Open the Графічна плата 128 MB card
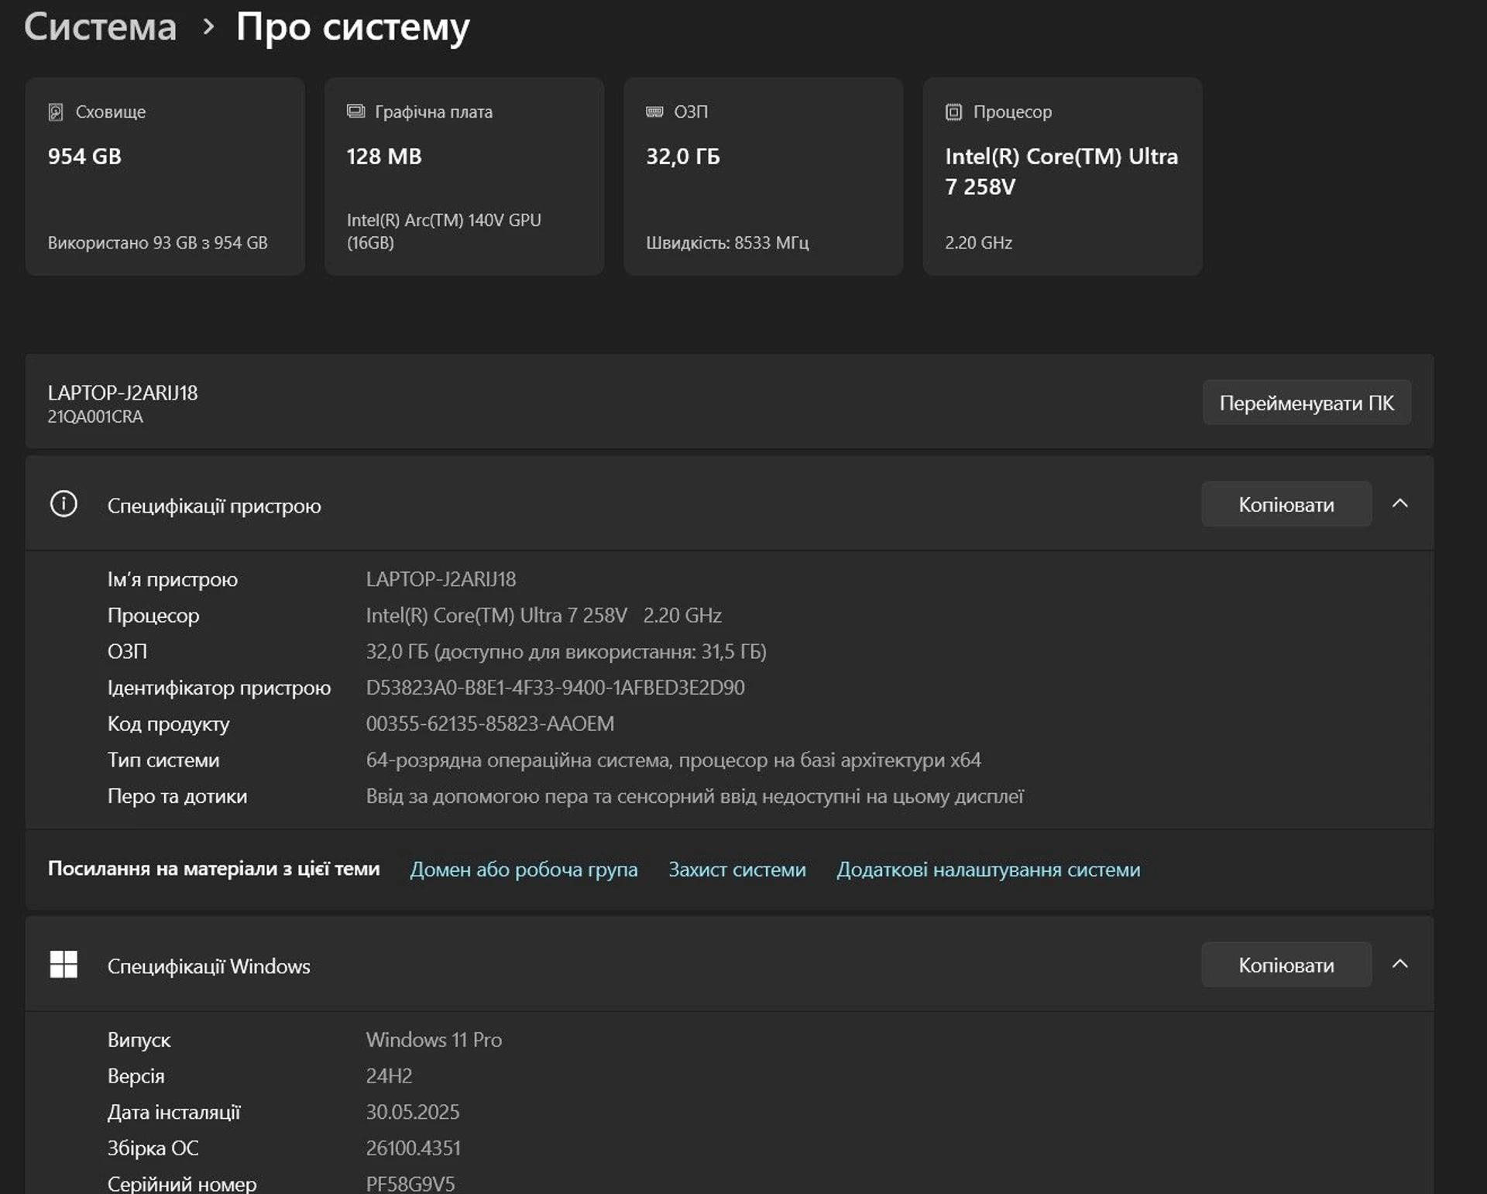 click(464, 177)
